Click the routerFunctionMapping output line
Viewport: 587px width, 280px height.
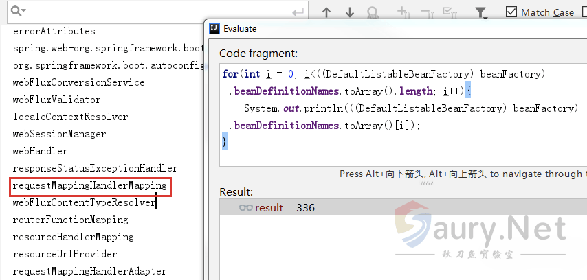click(70, 220)
